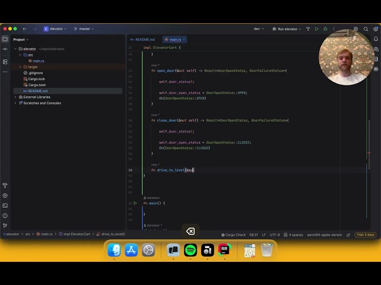
Task: Open the Terminal tool window
Action: [5, 206]
